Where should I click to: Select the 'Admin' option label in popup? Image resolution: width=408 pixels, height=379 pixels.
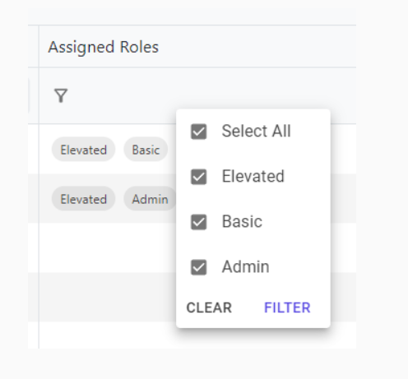coord(245,266)
